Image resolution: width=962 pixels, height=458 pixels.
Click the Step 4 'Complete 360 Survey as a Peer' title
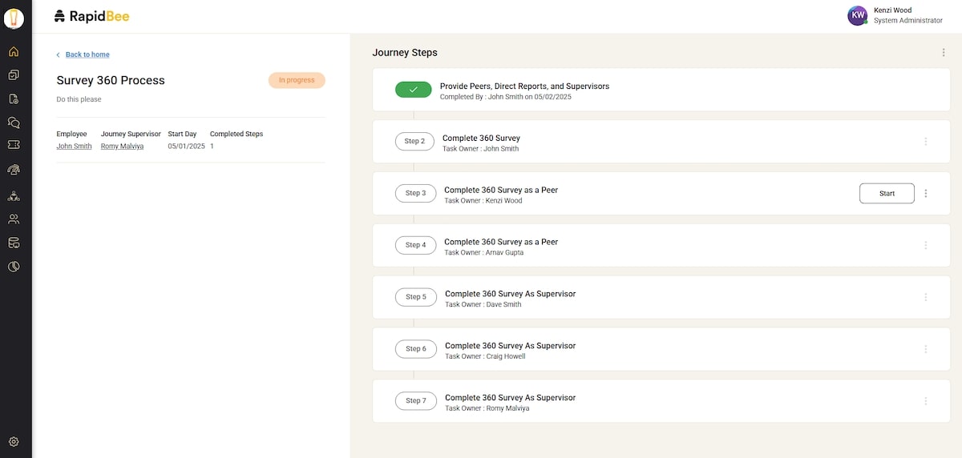tap(501, 242)
